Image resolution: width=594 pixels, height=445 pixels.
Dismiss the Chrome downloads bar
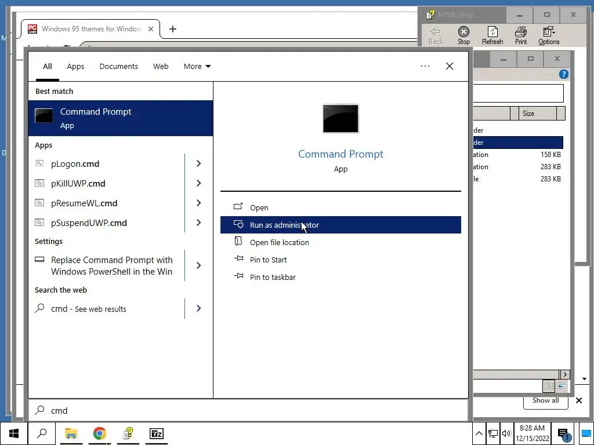tap(579, 400)
